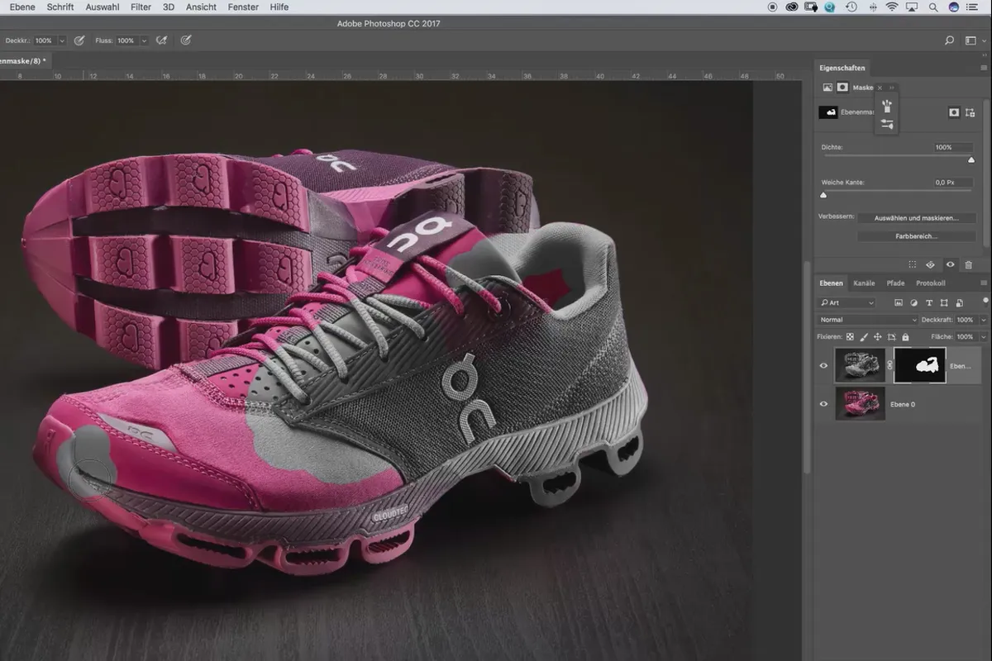
Task: Filter for smart objects icon
Action: coord(959,303)
